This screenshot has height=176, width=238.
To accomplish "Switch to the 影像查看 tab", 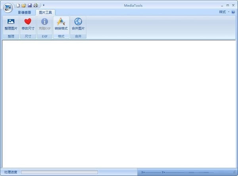I will point(25,12).
